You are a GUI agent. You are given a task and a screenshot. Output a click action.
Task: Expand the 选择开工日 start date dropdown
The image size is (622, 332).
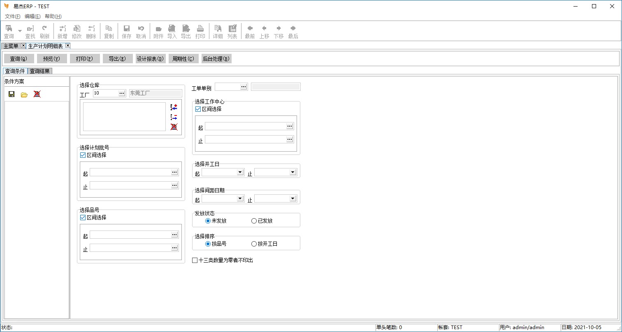pyautogui.click(x=240, y=172)
